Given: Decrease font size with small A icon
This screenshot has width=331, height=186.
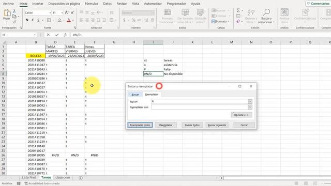Looking at the screenshot, I should tap(72, 12).
